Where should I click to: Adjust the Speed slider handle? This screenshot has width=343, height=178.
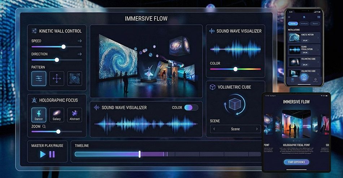64,47
